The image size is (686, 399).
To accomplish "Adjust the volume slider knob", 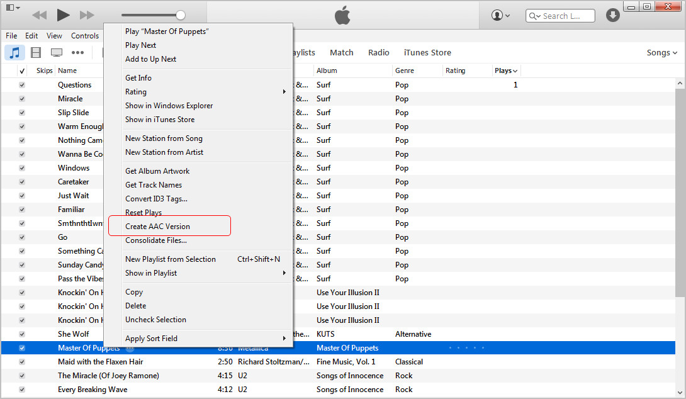I will [x=180, y=15].
